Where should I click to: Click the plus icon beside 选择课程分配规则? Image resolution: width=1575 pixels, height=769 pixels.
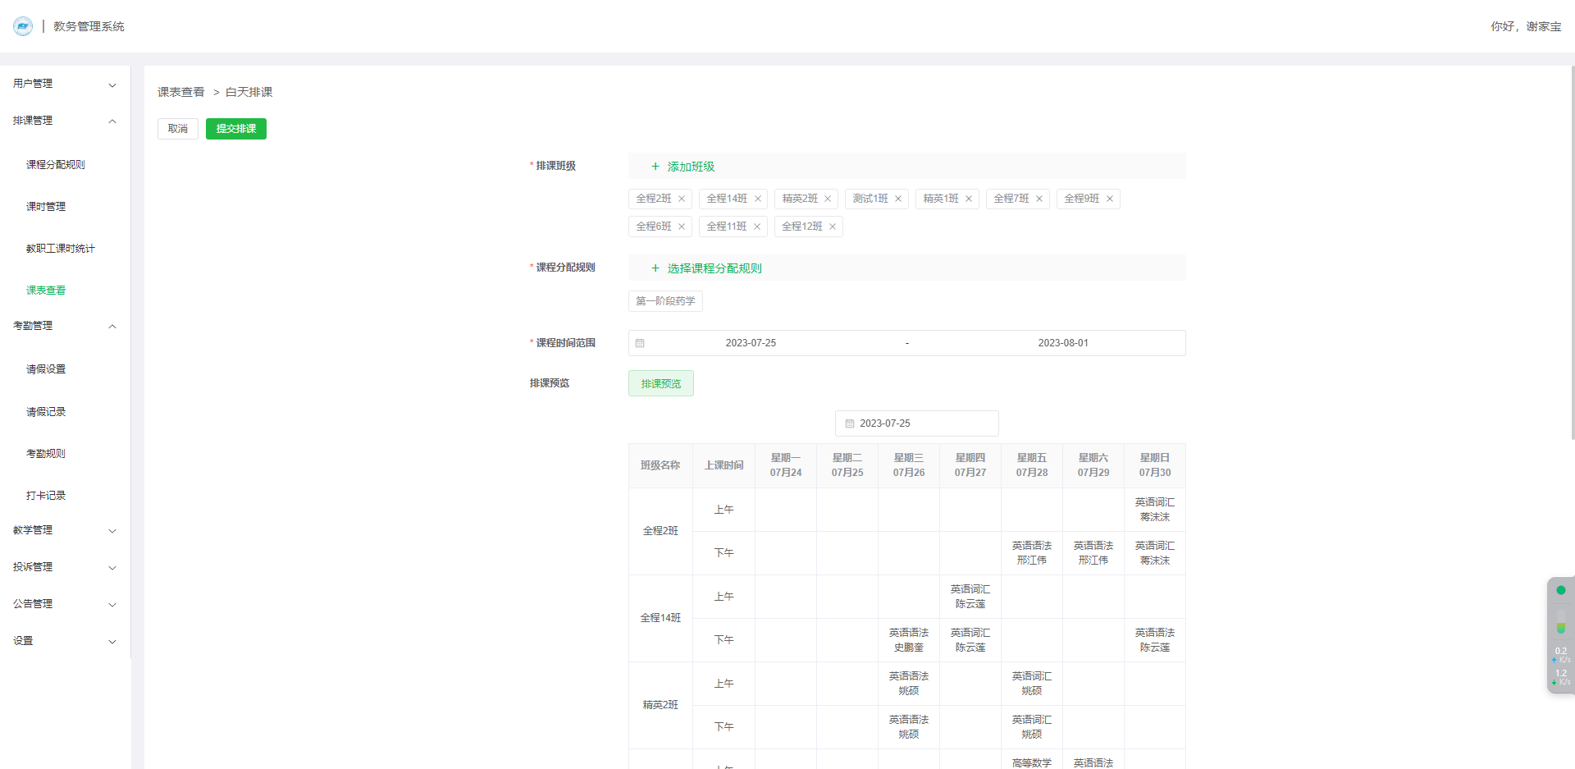655,268
